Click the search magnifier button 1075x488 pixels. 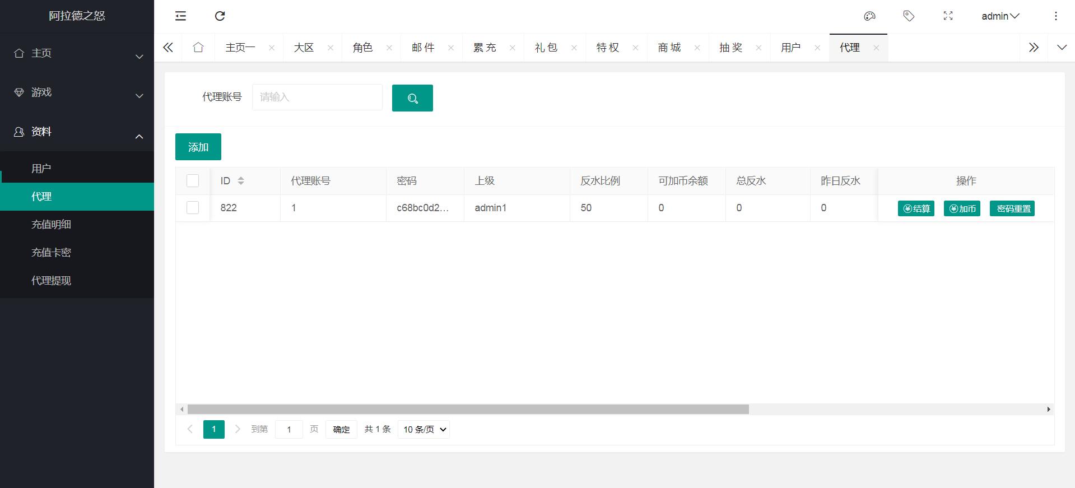point(412,98)
